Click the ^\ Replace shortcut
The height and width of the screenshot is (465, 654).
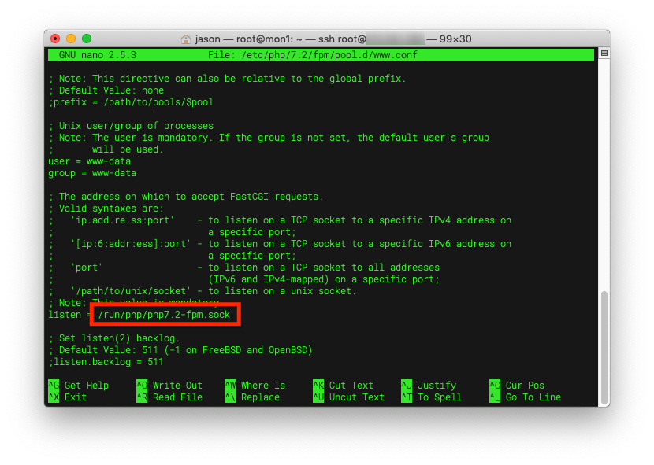[x=252, y=397]
